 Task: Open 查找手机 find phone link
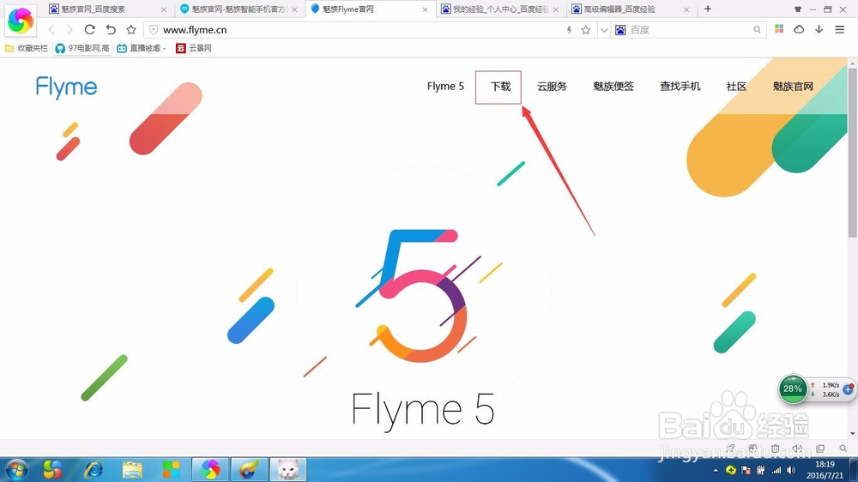pos(680,87)
